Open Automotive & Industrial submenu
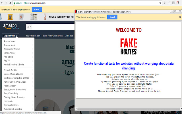This screenshot has width=182, height=114. pos(18,109)
